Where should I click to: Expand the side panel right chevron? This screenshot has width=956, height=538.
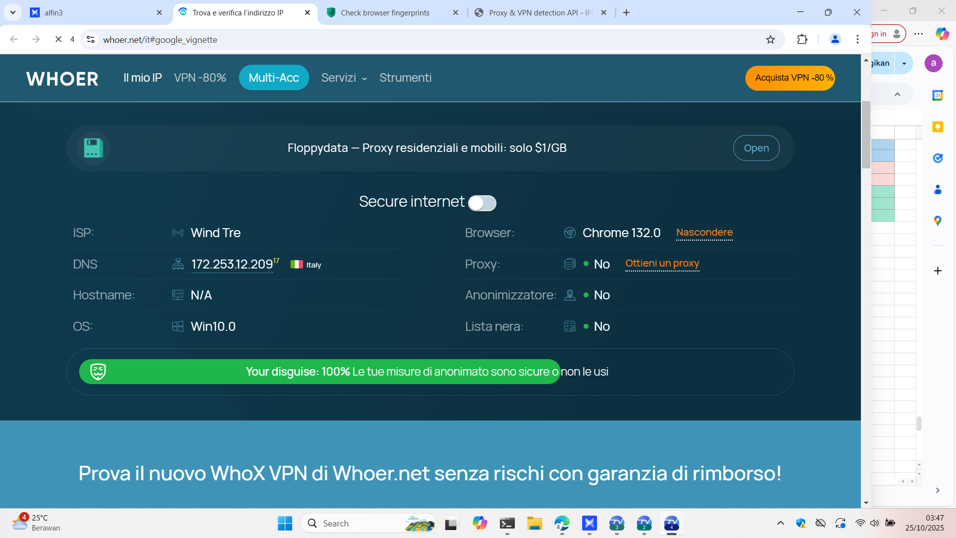click(938, 490)
